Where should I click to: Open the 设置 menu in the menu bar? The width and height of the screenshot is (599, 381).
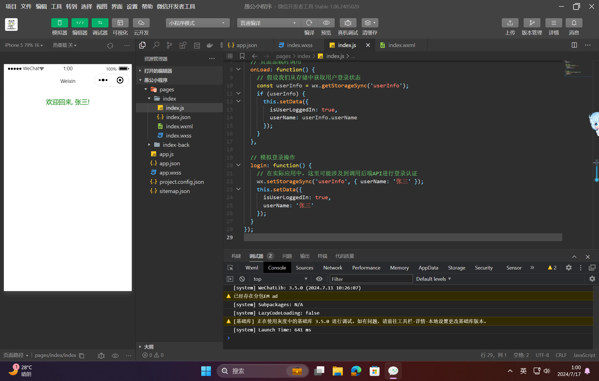132,6
